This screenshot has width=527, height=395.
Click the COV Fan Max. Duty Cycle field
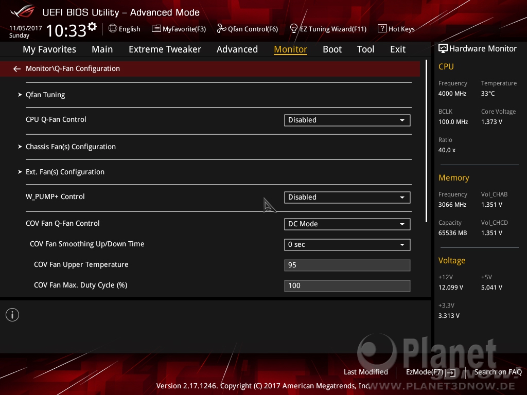click(x=347, y=285)
